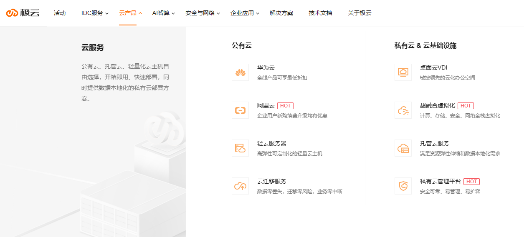Expand the AI智算 dropdown menu

pos(163,13)
